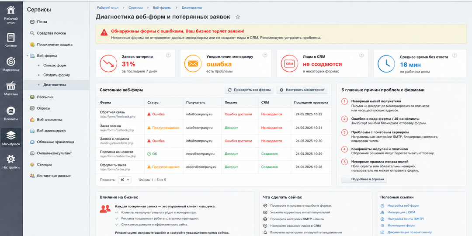Open the Рабочий стол home icon

pyautogui.click(x=11, y=10)
